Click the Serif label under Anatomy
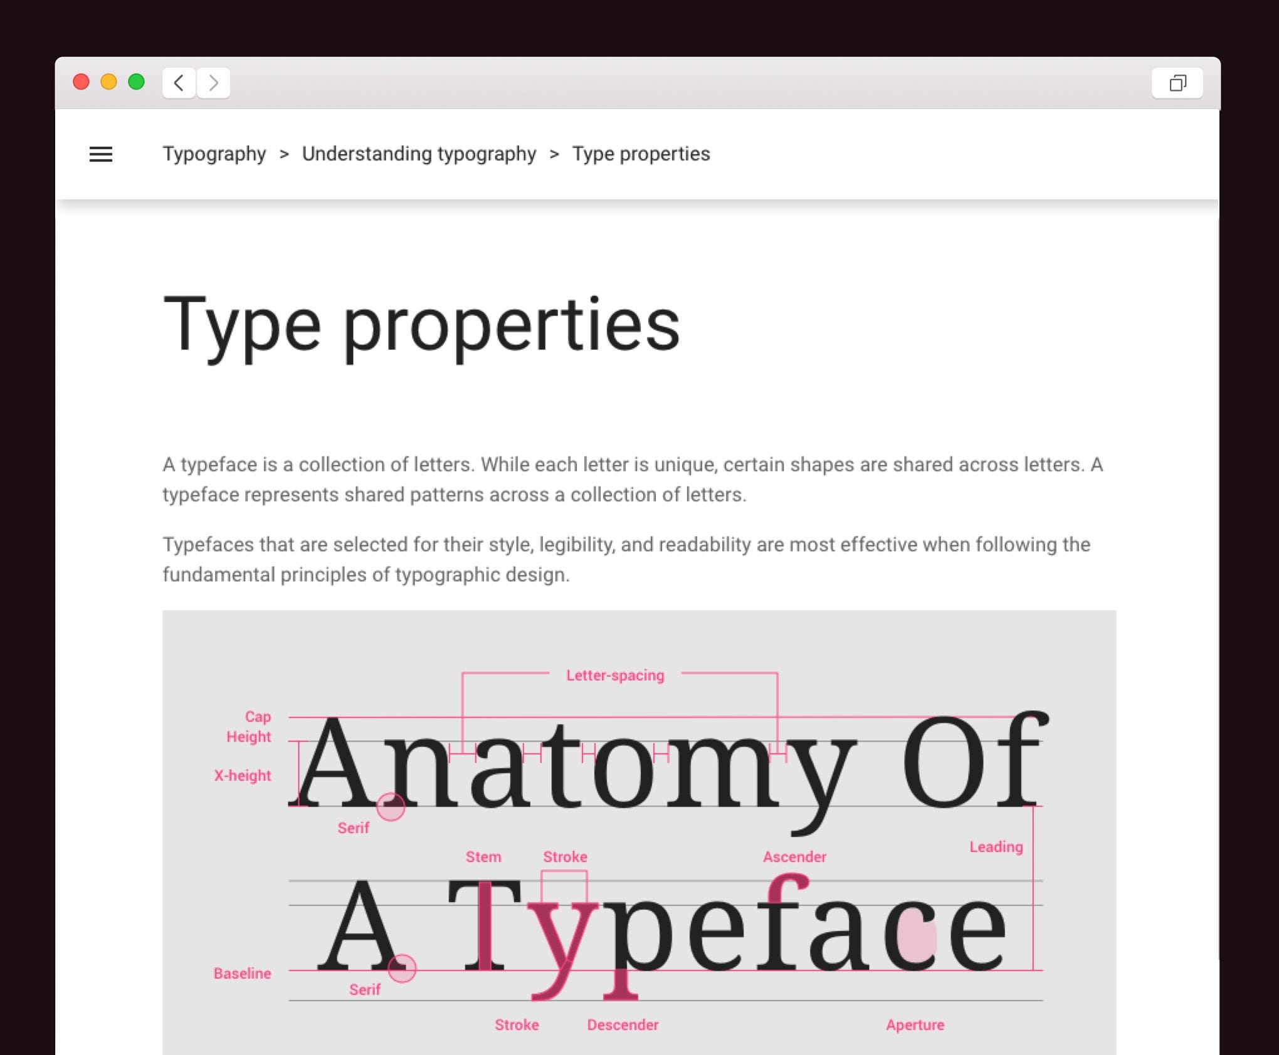The width and height of the screenshot is (1279, 1055). coord(354,828)
